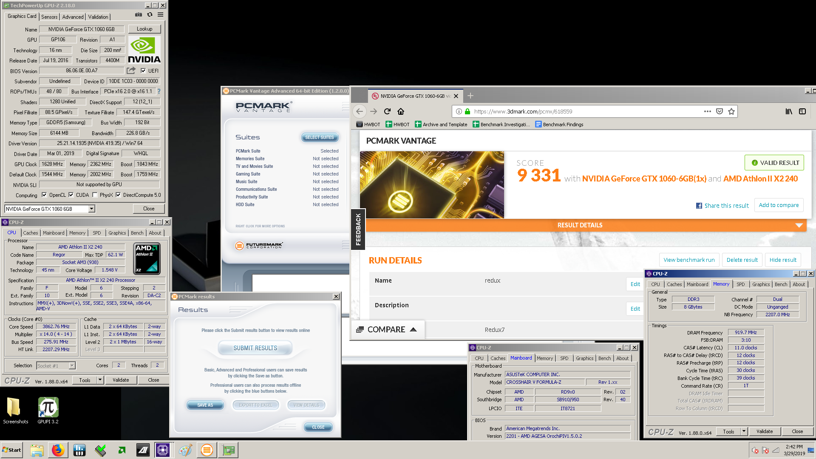The width and height of the screenshot is (816, 459).
Task: Go forward in the browser
Action: tap(374, 111)
